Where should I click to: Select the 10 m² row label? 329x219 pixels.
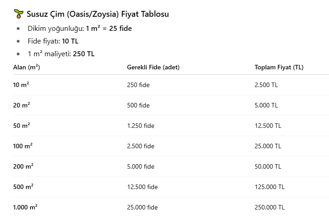coord(21,85)
